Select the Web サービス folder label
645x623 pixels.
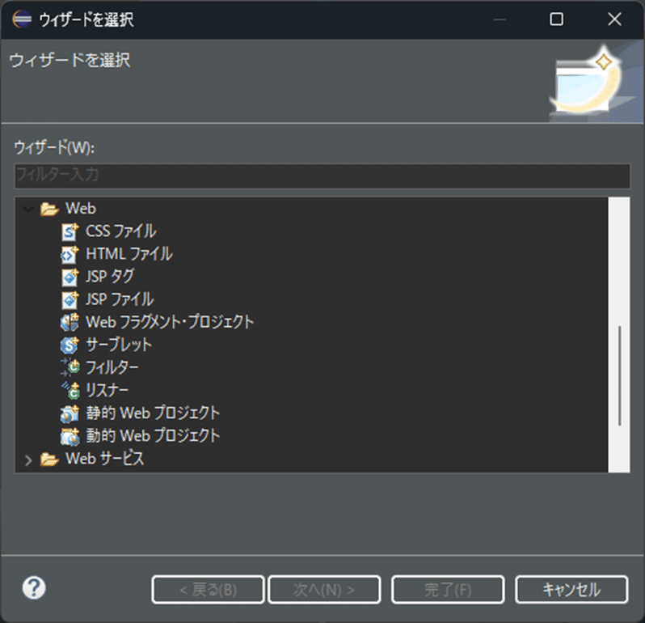click(x=105, y=458)
